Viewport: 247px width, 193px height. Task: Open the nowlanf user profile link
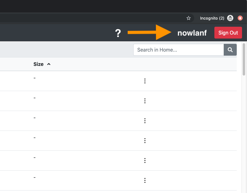[x=192, y=33]
